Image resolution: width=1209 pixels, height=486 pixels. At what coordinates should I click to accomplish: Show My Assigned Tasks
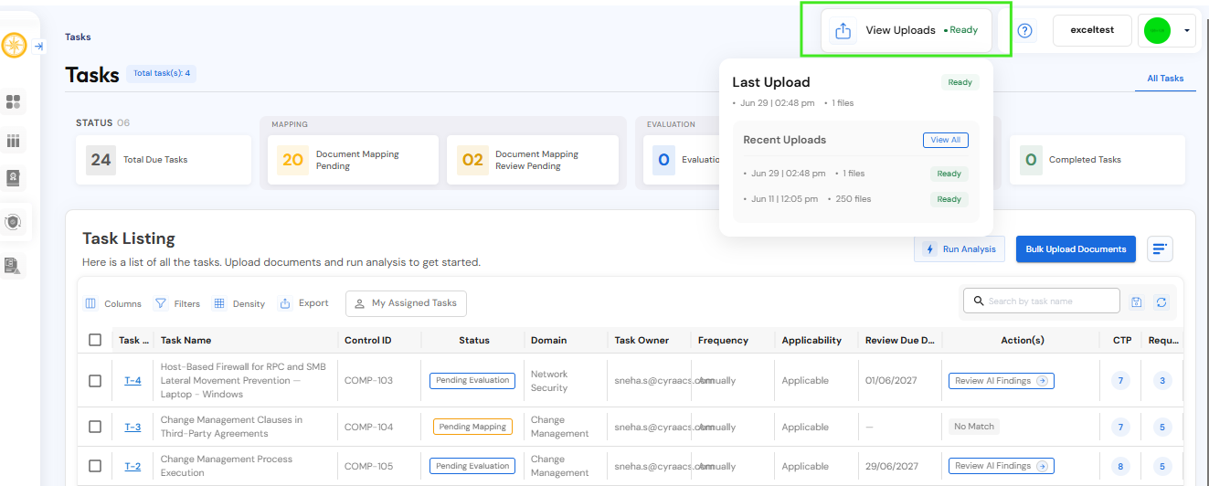coord(406,303)
